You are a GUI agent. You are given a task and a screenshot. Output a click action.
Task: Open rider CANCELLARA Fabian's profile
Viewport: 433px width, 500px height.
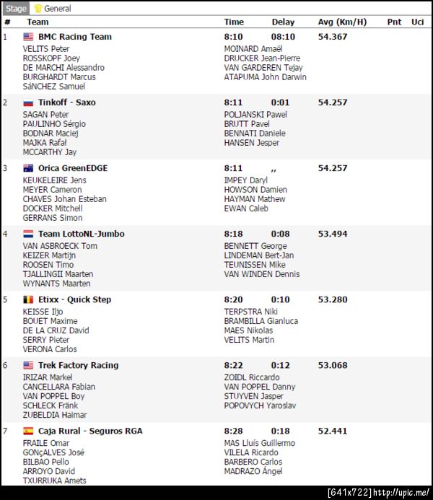click(x=59, y=387)
